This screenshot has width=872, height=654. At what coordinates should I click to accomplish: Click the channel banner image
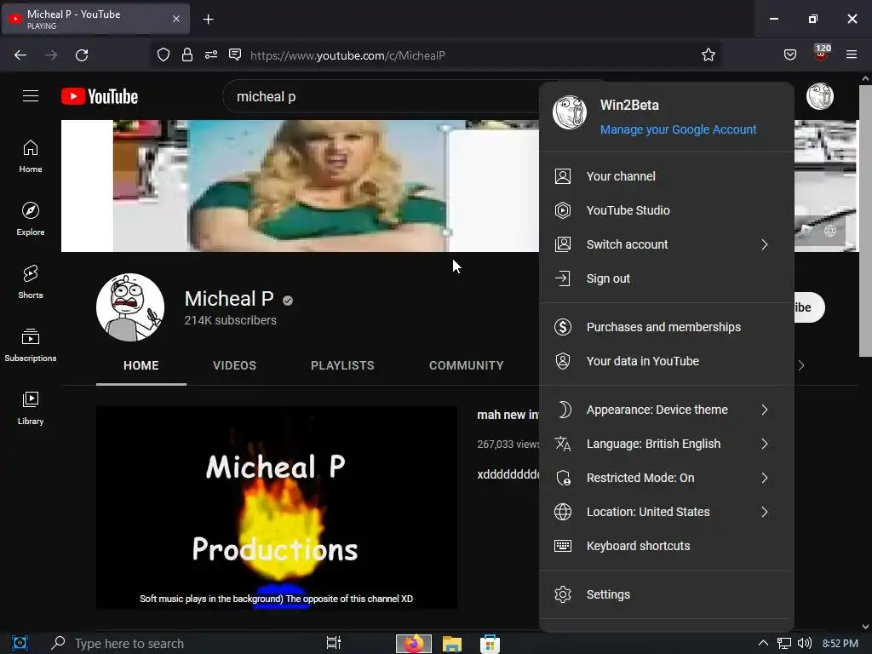coord(300,186)
